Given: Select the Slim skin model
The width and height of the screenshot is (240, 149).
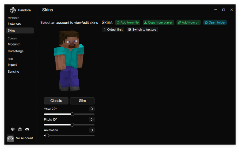Looking at the screenshot, I should click(x=82, y=101).
